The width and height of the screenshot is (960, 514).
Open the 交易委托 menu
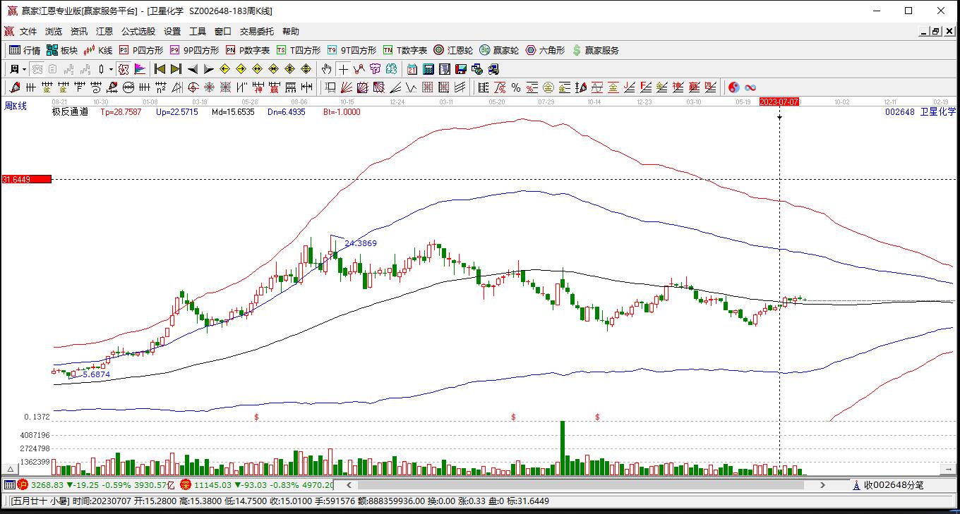(257, 31)
